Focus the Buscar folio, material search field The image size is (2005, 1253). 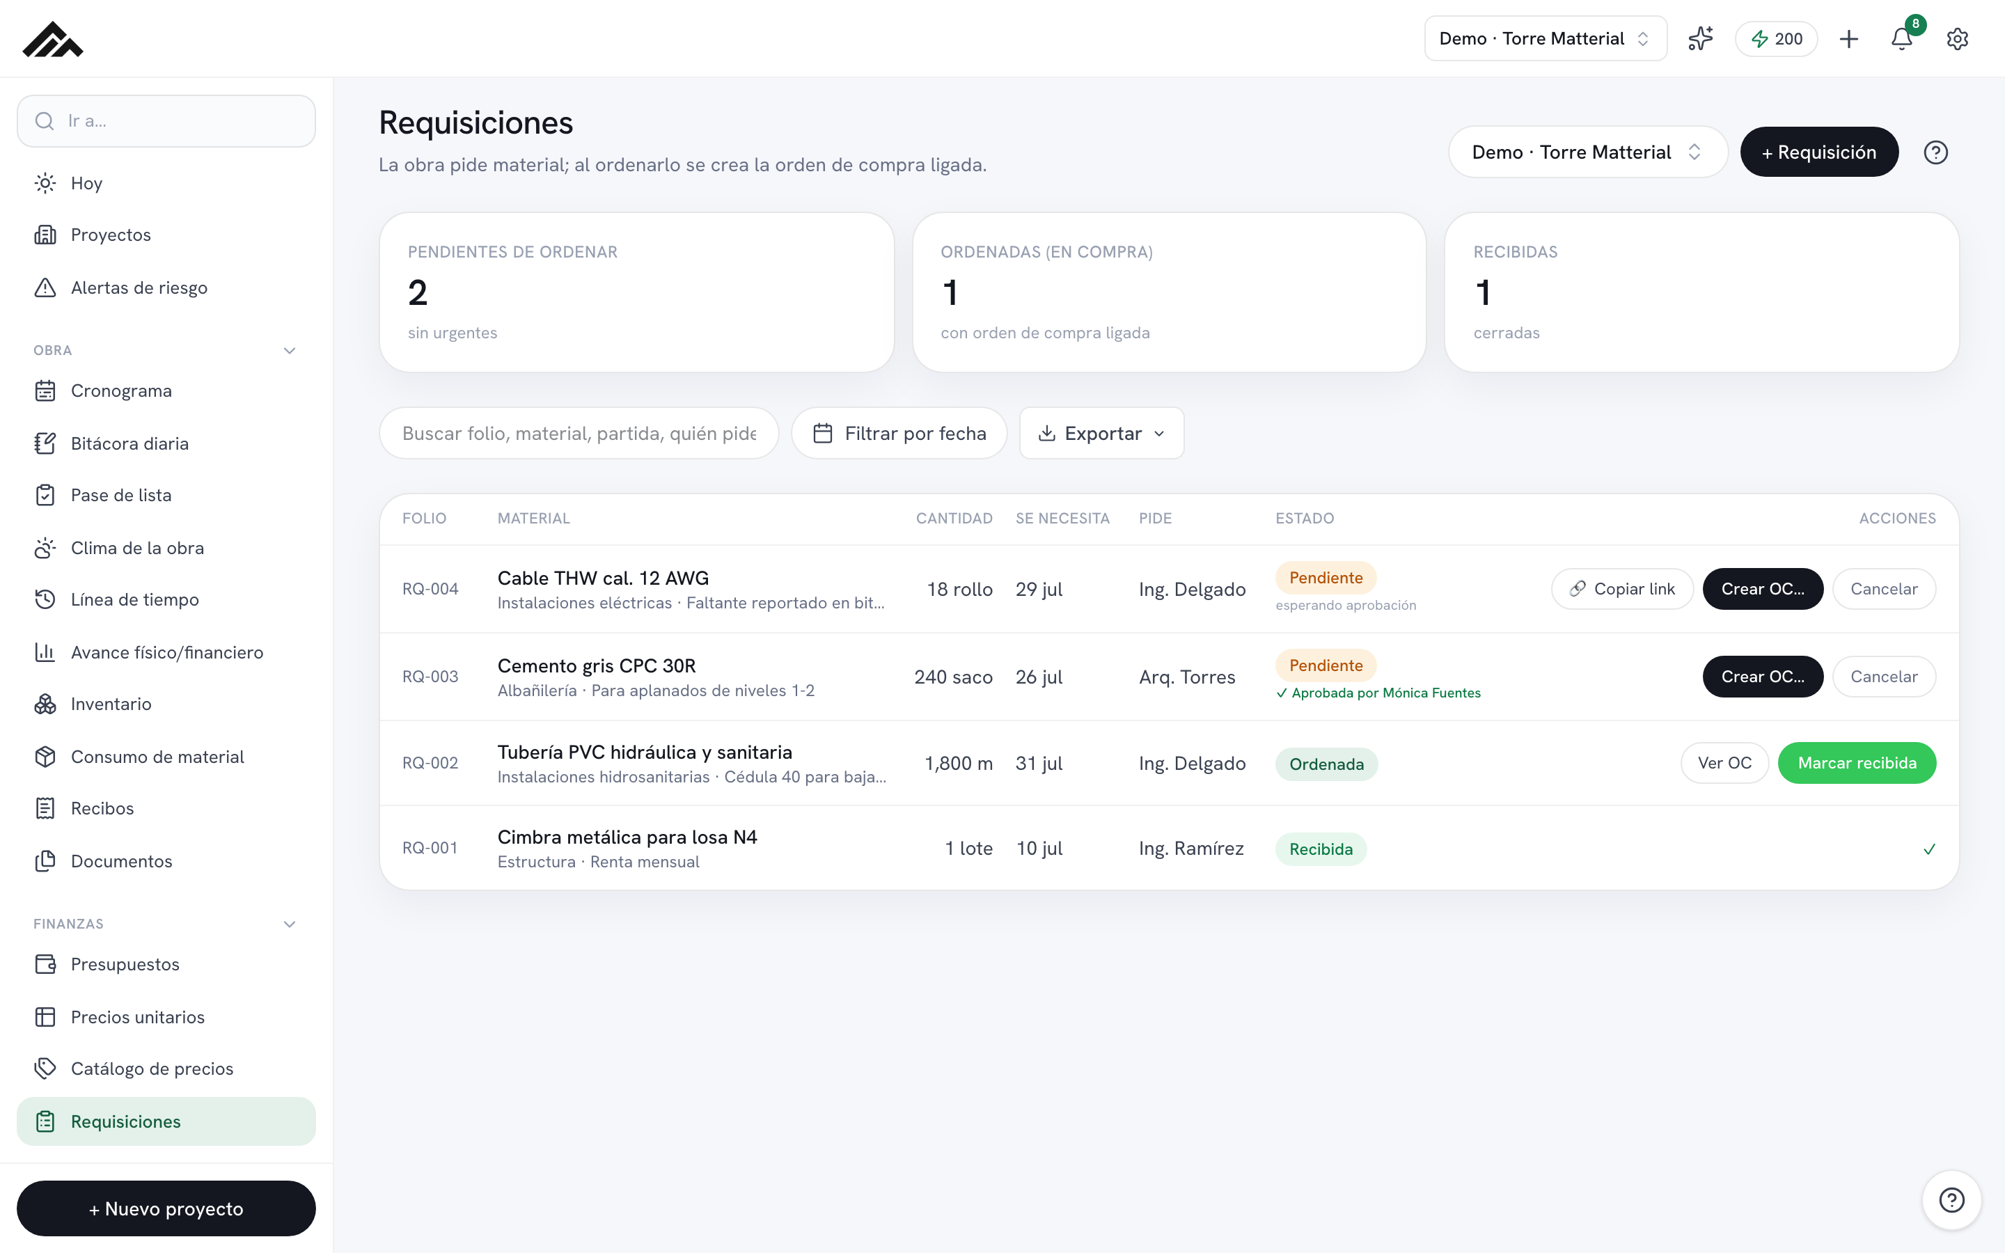click(579, 432)
